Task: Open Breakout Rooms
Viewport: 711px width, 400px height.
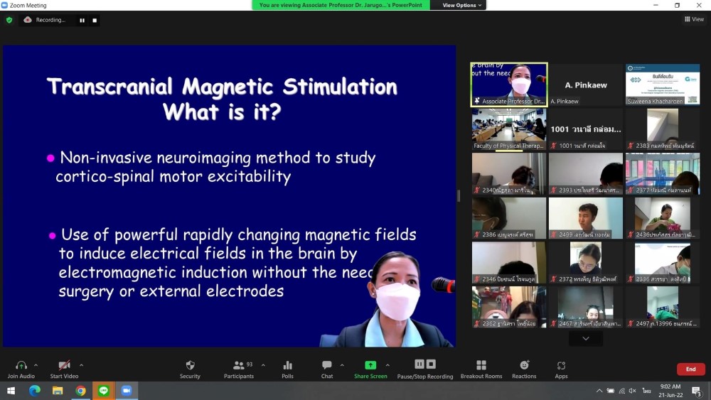Action: 481,365
